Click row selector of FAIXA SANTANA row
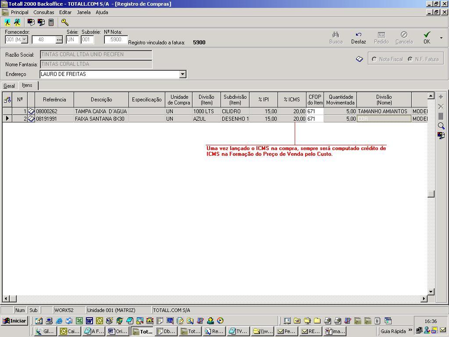Screen dimensions: 449x337 (7, 118)
